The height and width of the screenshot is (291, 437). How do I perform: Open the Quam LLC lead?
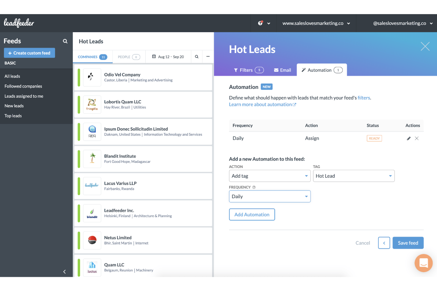pos(143,266)
